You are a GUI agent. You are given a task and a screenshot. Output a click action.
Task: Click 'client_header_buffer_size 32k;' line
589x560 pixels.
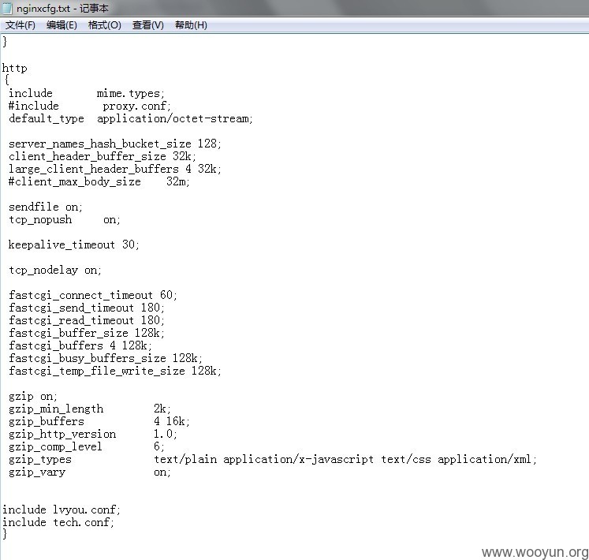pos(103,156)
